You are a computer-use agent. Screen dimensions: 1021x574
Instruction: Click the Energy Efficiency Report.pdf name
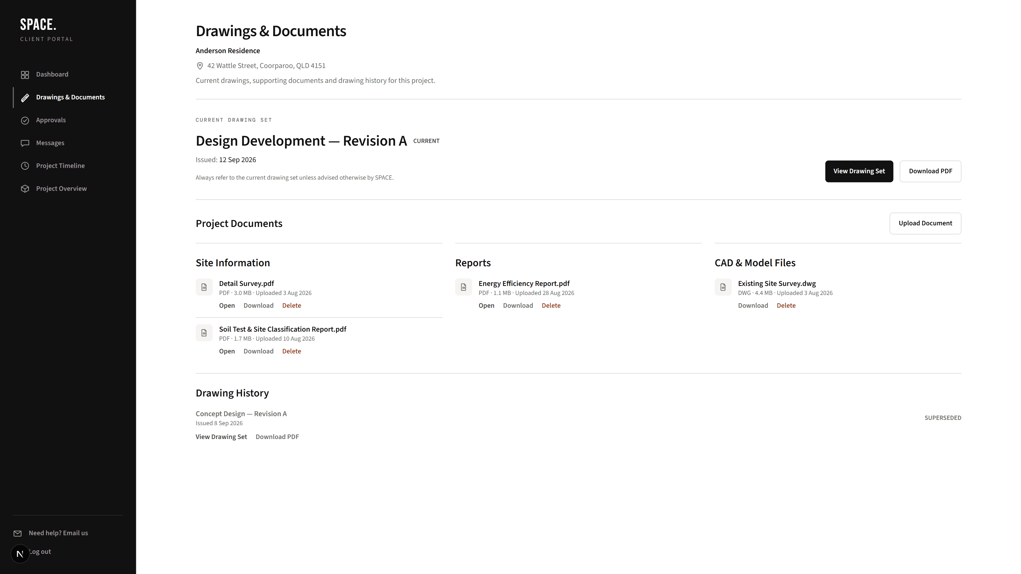point(524,284)
